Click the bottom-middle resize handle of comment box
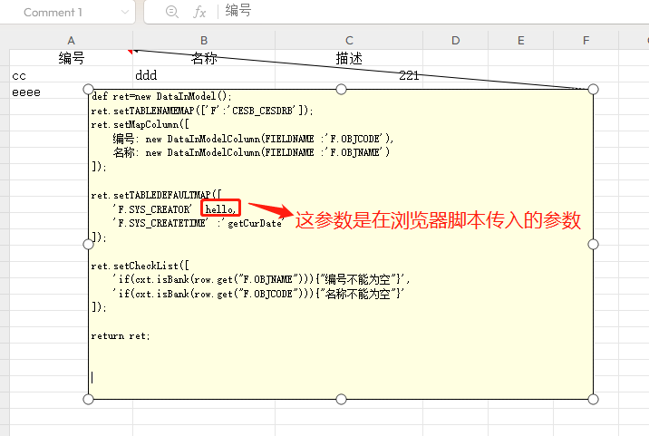 click(341, 399)
